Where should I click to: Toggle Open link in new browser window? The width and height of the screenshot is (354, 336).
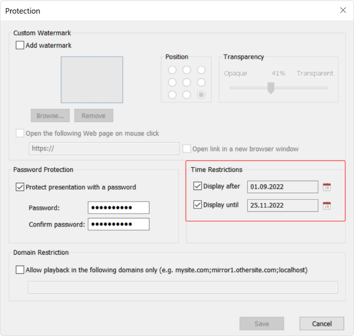[187, 149]
